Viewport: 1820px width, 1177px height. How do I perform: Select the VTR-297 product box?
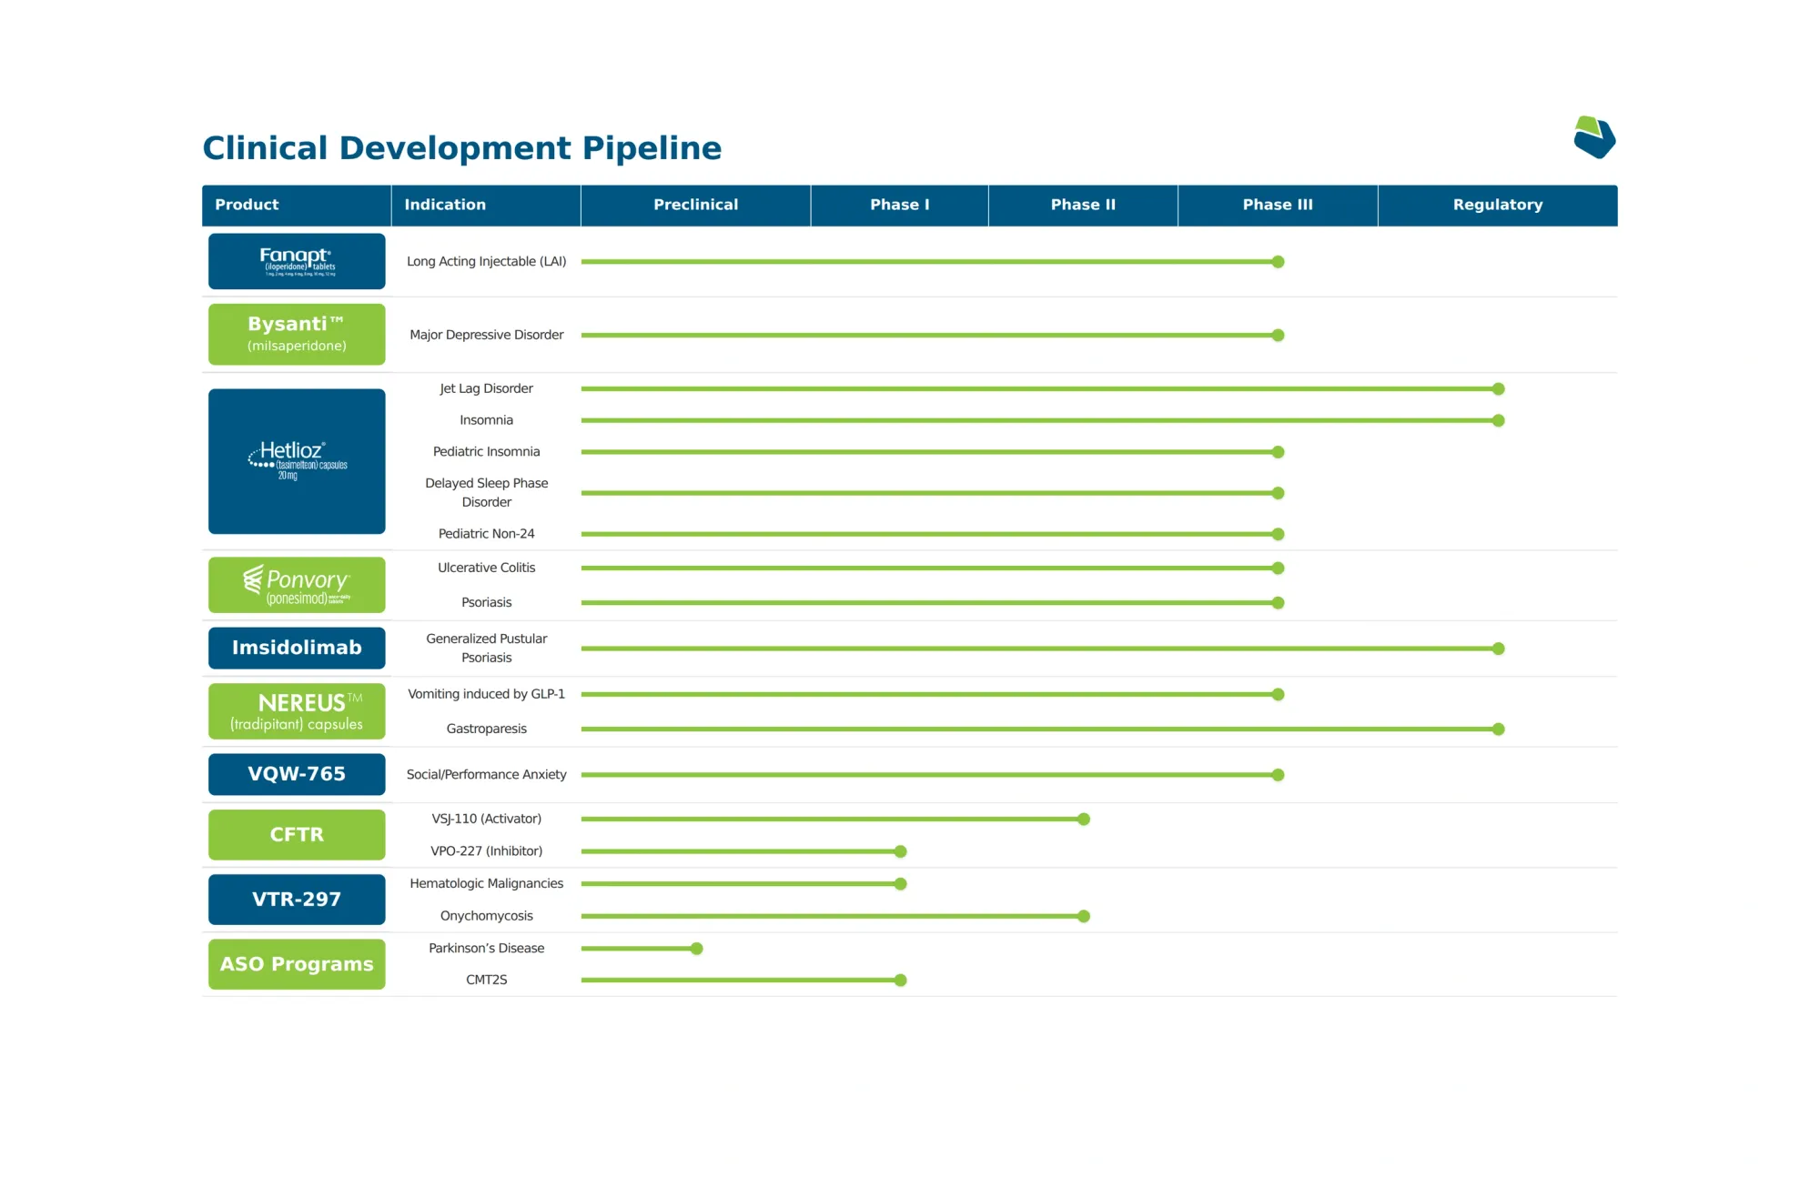click(297, 900)
